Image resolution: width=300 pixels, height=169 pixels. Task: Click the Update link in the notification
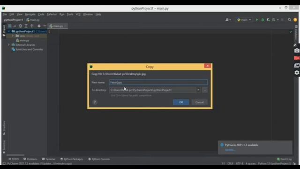[x=230, y=150]
